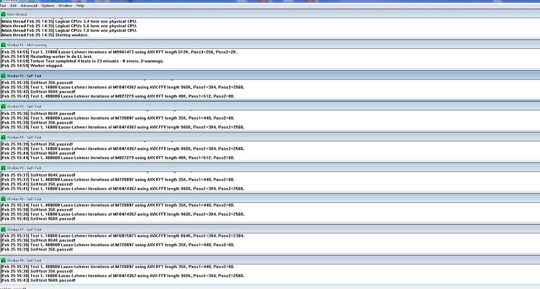540x289 pixels.
Task: Open the Help menu
Action: point(80,5)
